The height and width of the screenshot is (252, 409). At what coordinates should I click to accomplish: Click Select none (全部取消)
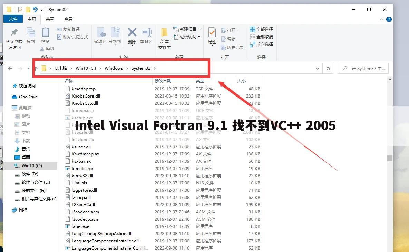(x=261, y=37)
